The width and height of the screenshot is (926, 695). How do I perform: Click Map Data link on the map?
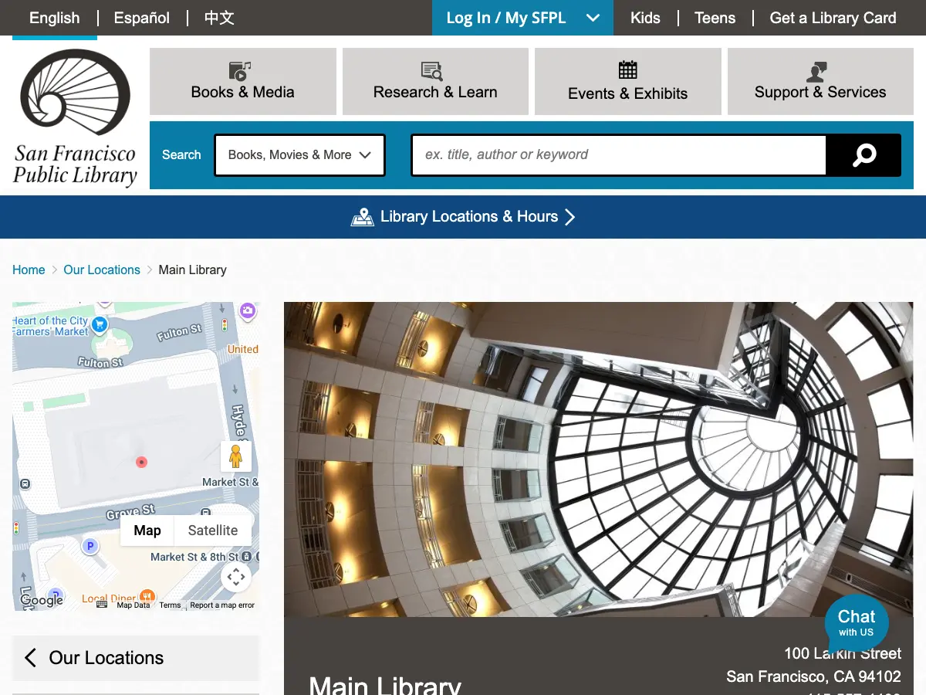133,605
